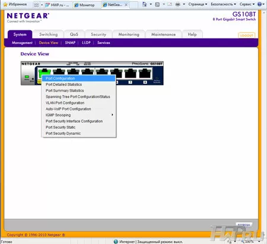Expand the RSS feeds dropdown arrow
The height and width of the screenshot is (244, 267).
pyautogui.click(x=164, y=4)
